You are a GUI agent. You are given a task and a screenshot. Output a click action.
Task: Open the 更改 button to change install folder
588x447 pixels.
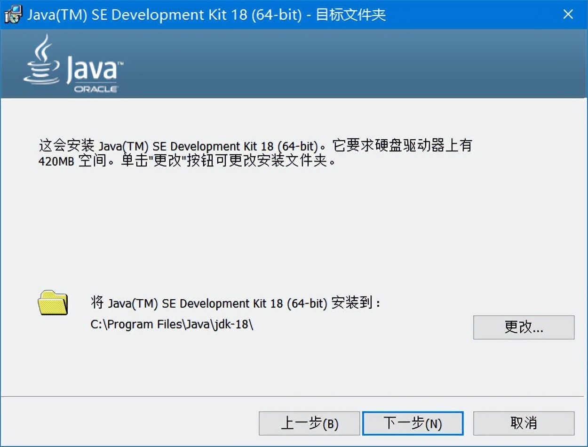pos(524,327)
